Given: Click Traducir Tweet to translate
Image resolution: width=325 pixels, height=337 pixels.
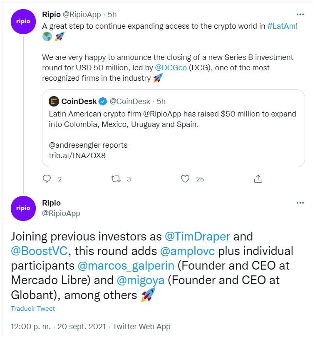Looking at the screenshot, I should [33, 309].
